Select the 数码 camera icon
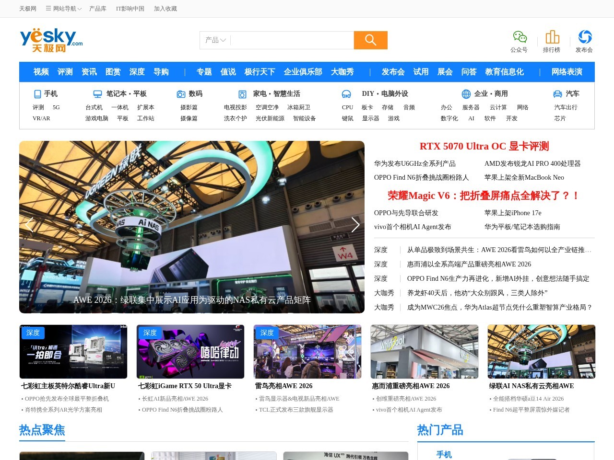614x460 pixels. [181, 94]
